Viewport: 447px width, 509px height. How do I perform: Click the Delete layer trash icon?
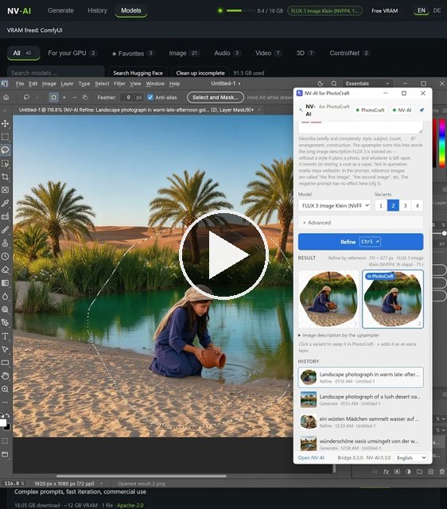tap(441, 472)
